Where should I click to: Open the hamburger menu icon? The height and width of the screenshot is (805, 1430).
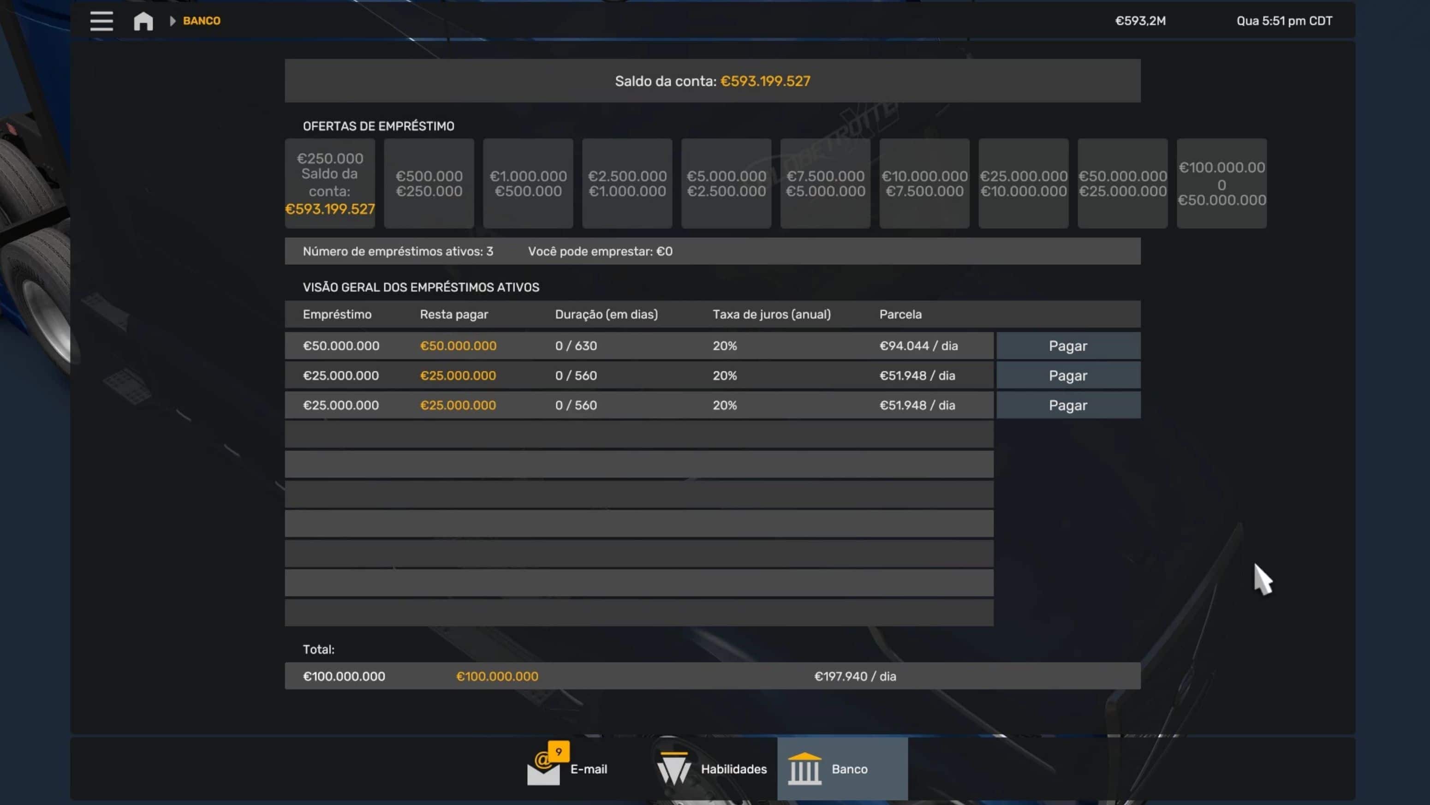coord(101,21)
